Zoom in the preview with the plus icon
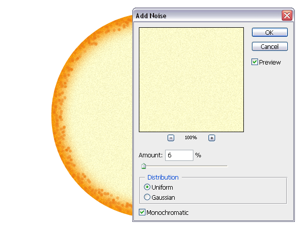 (x=212, y=138)
